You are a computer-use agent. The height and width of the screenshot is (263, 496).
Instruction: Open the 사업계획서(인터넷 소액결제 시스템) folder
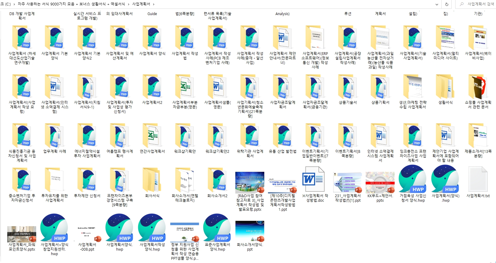click(x=54, y=87)
